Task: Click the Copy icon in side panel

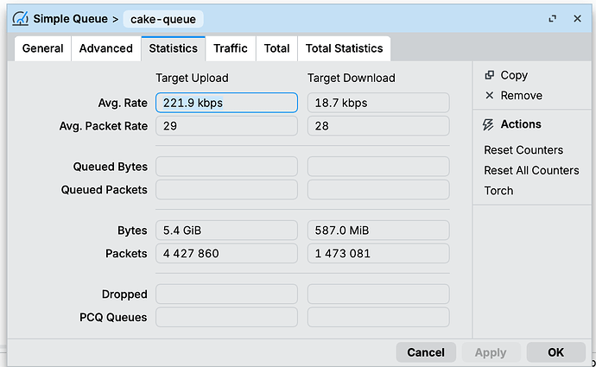Action: point(489,75)
